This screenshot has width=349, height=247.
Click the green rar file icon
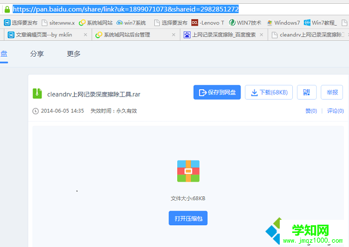pos(37,94)
